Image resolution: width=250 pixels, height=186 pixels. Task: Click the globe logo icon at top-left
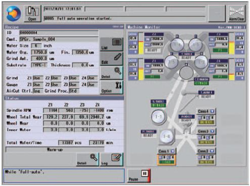14,13
